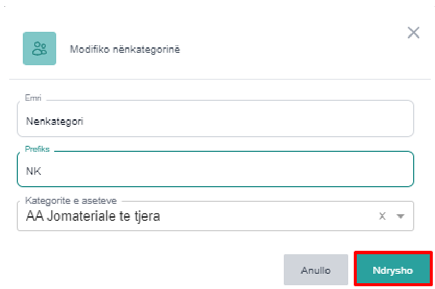Click the Prefiks field label

(37, 149)
